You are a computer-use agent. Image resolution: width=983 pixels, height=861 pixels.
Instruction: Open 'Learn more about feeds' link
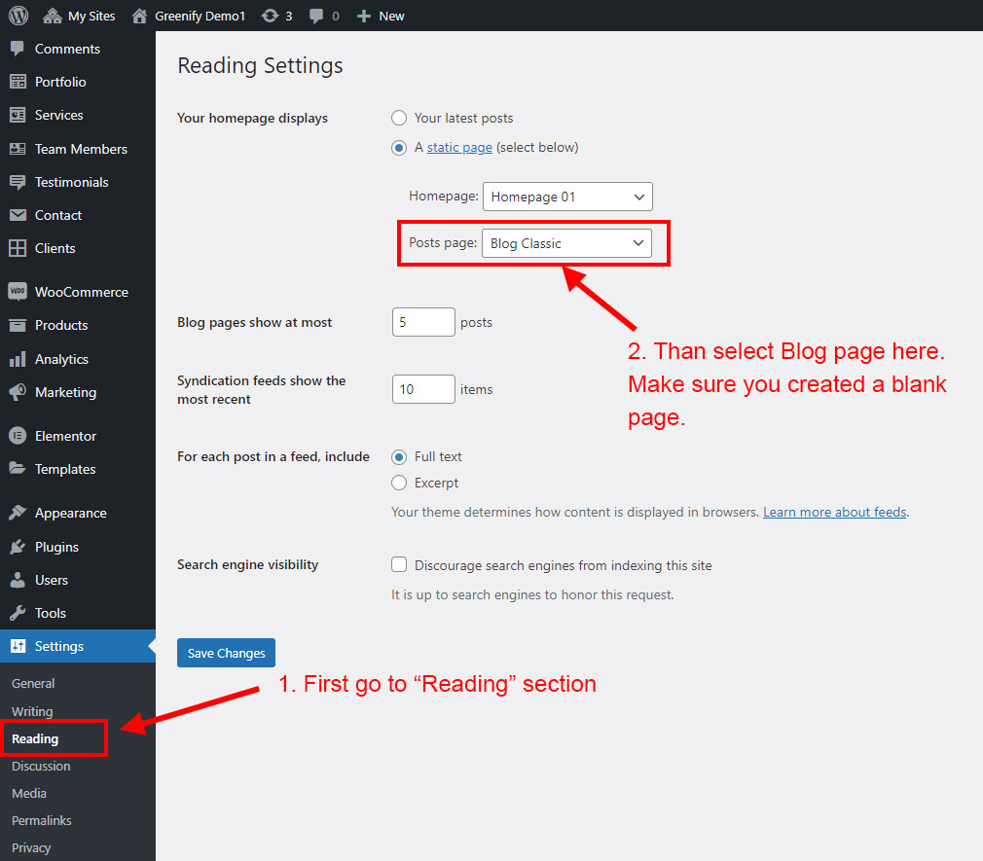pyautogui.click(x=834, y=512)
